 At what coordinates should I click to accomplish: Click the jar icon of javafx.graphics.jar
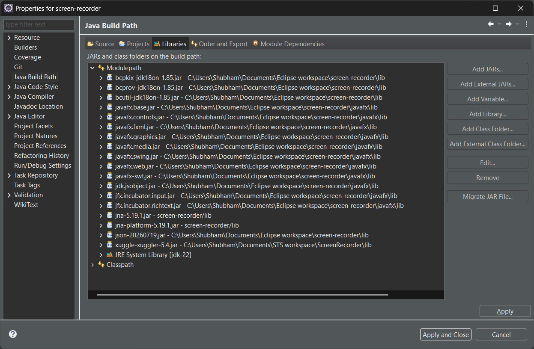pos(110,137)
